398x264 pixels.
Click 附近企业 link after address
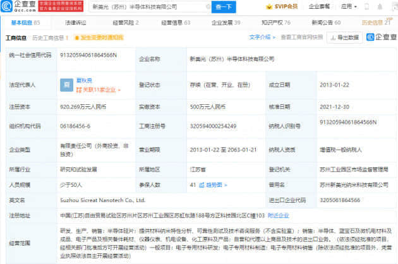(279, 215)
